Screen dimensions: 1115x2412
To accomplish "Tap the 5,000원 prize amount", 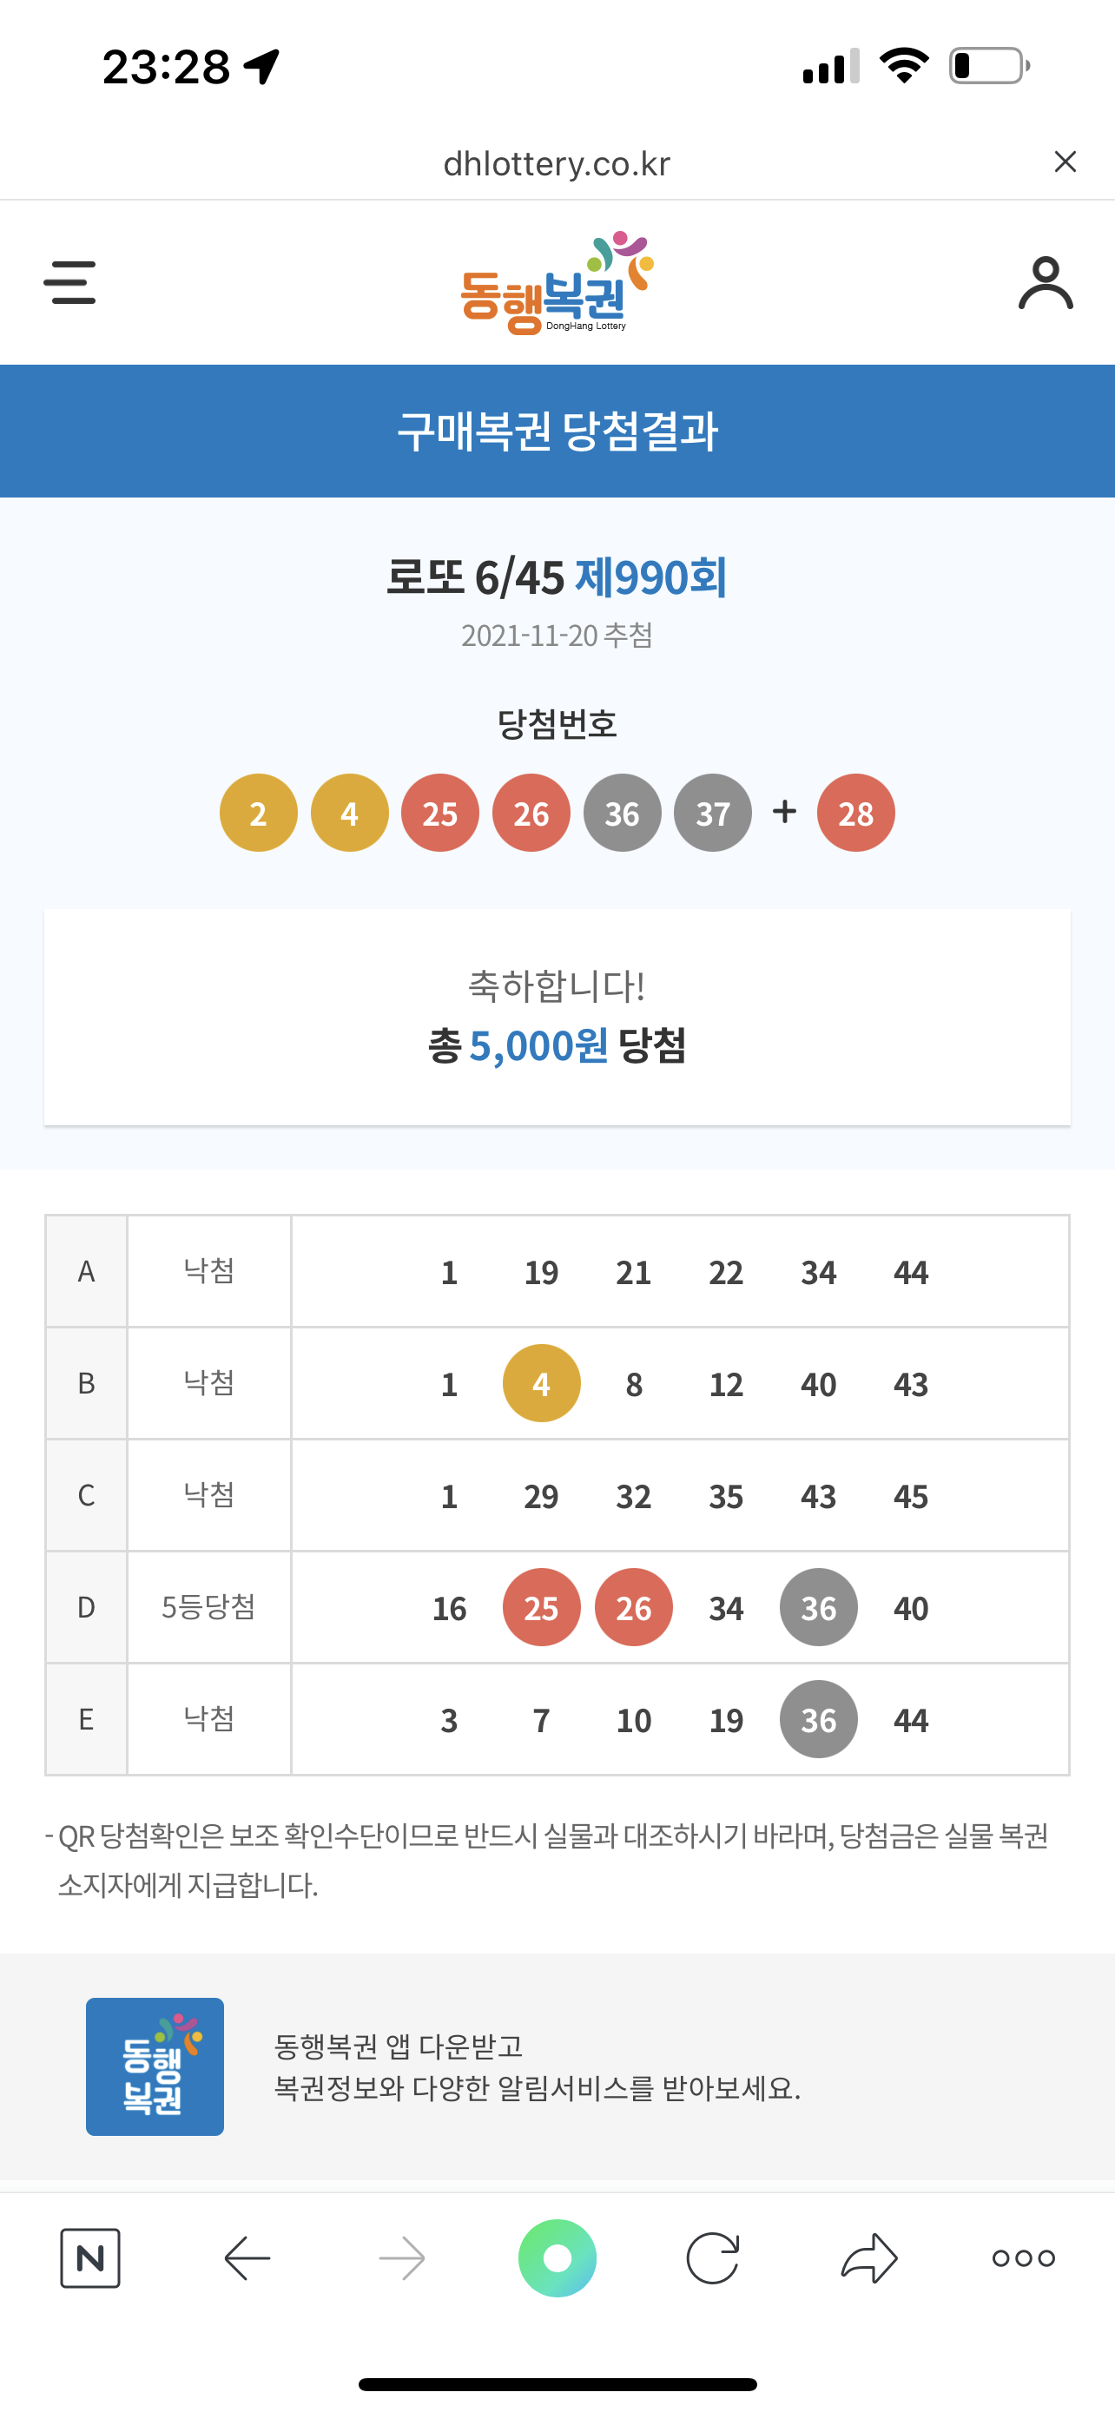I will 538,1046.
